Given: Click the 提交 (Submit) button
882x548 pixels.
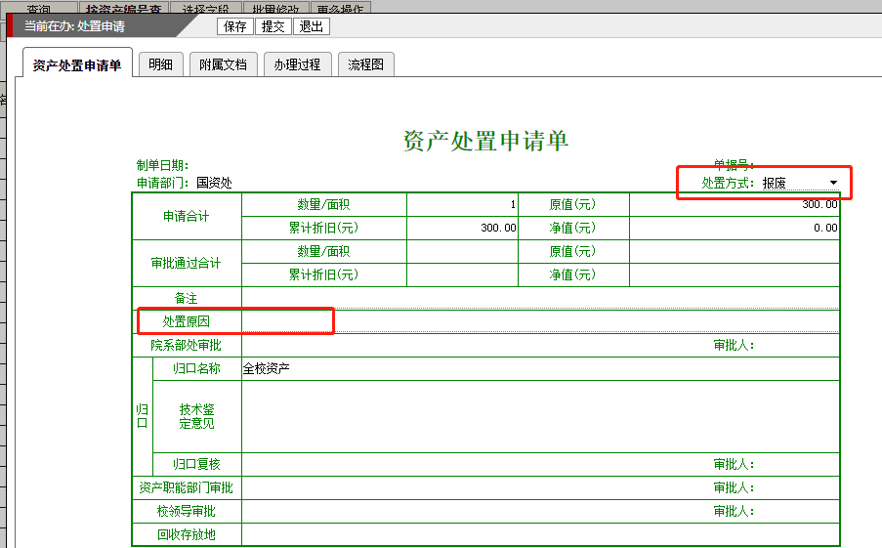Looking at the screenshot, I should (273, 26).
